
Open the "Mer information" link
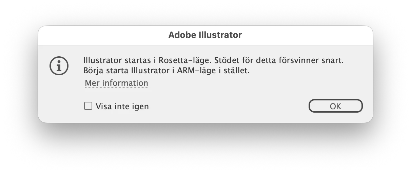click(116, 83)
